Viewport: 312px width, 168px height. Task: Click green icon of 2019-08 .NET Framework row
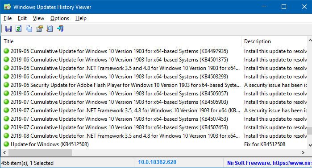tap(6, 135)
